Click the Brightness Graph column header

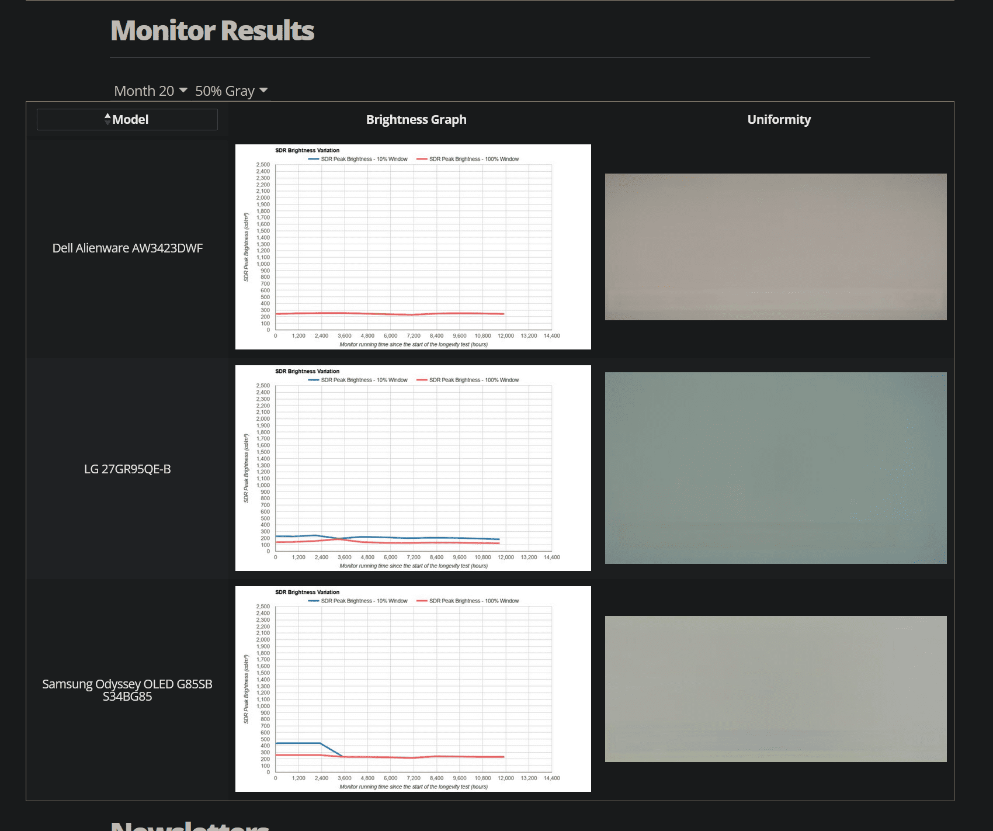416,119
